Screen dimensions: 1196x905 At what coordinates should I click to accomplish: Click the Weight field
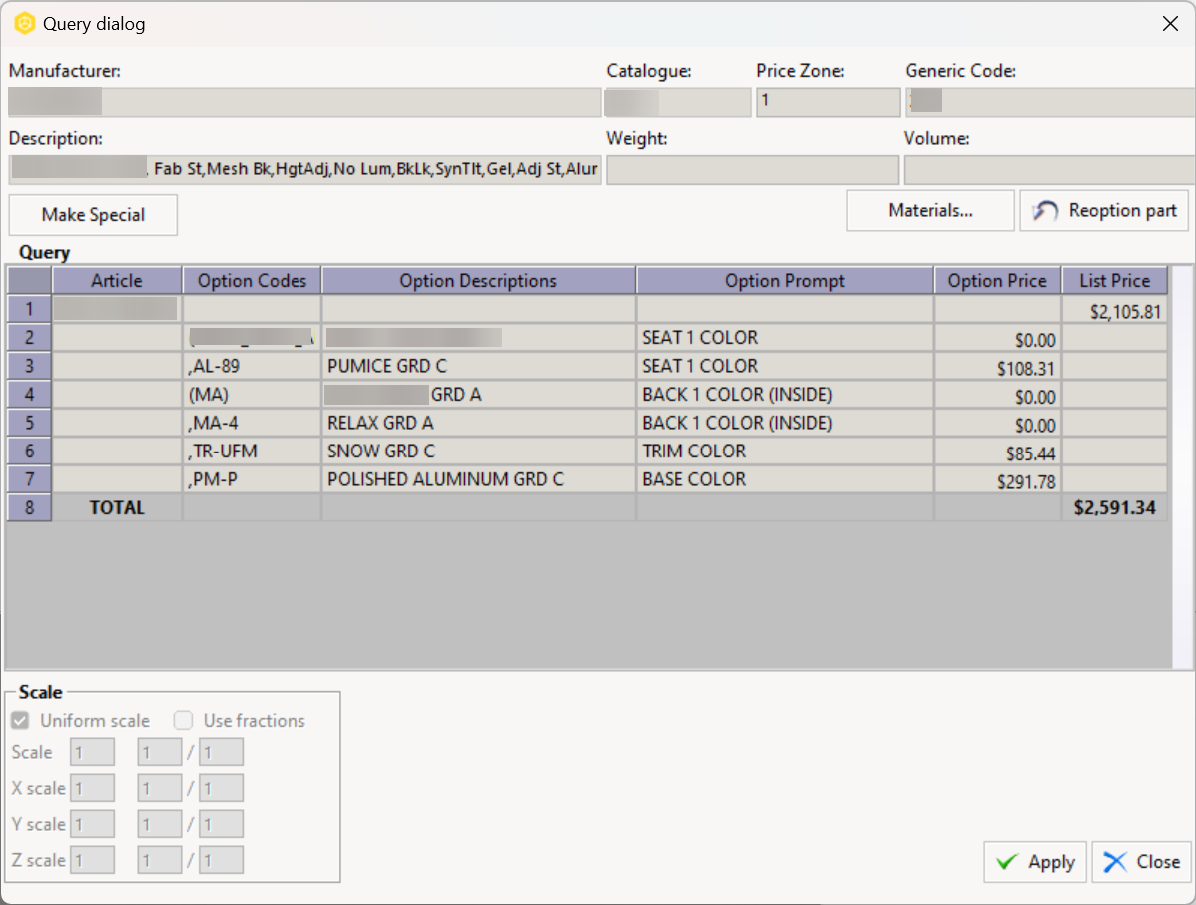click(x=753, y=170)
